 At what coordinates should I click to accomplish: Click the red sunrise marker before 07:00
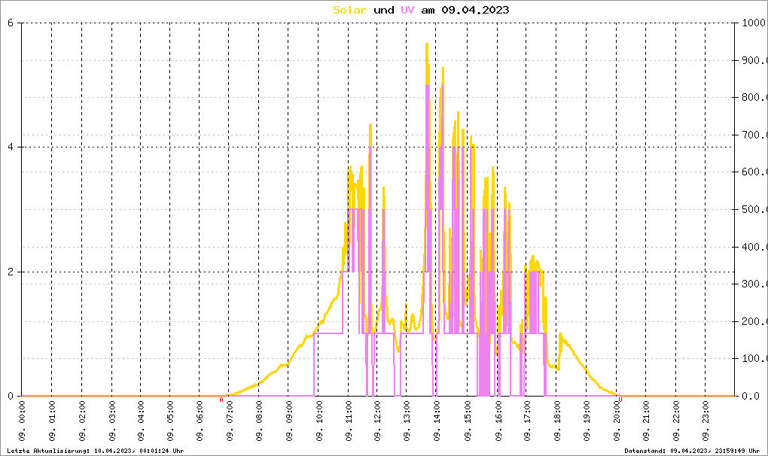pos(221,400)
